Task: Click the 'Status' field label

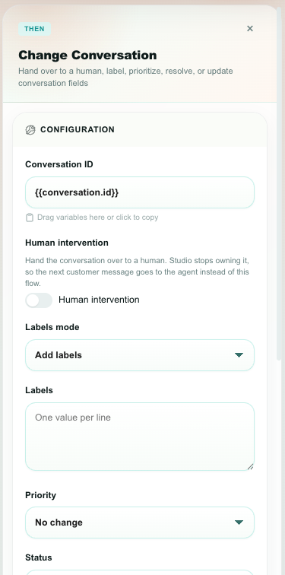Action: click(39, 558)
